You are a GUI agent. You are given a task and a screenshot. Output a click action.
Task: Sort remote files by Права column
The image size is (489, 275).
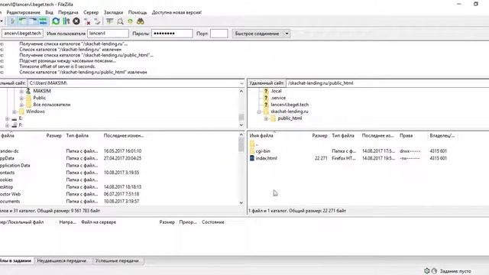(x=406, y=136)
